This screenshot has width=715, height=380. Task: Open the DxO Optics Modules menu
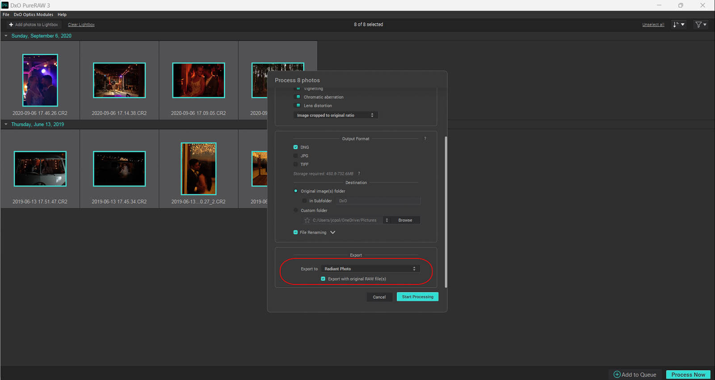pos(33,15)
